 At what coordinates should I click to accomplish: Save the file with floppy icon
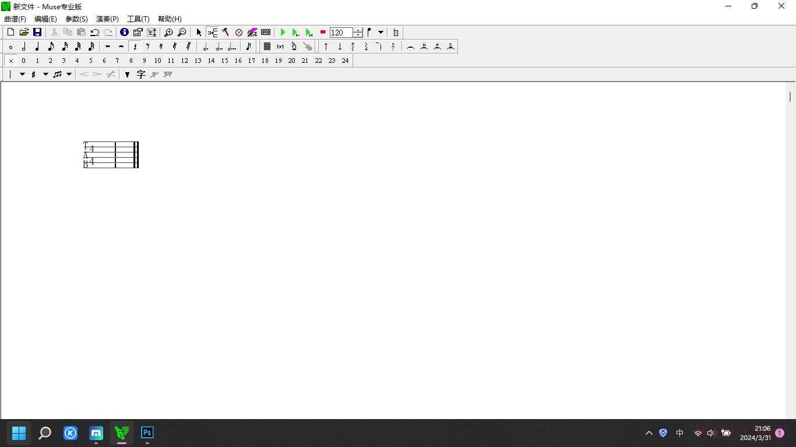coord(37,33)
